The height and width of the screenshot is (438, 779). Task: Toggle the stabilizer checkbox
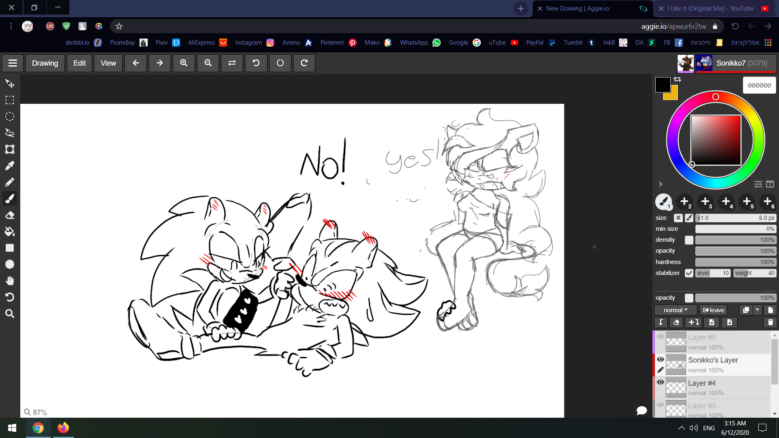689,273
